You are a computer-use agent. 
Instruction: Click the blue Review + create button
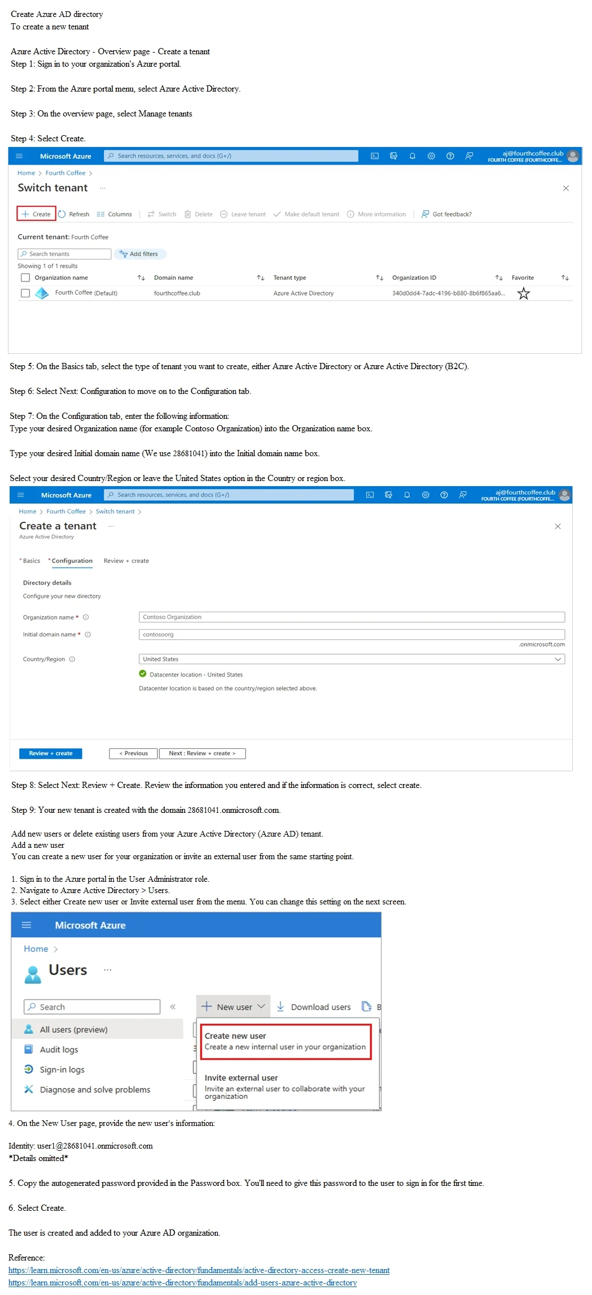pos(51,753)
